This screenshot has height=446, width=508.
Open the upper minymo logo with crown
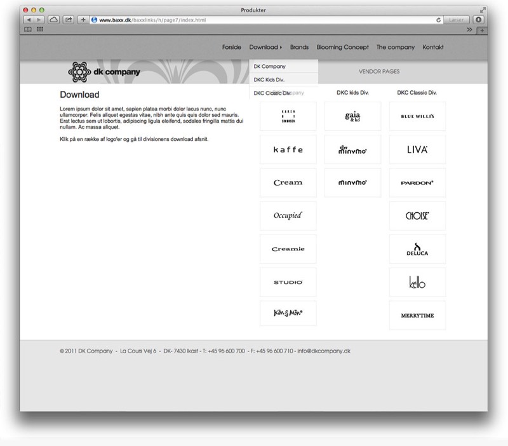pyautogui.click(x=352, y=149)
